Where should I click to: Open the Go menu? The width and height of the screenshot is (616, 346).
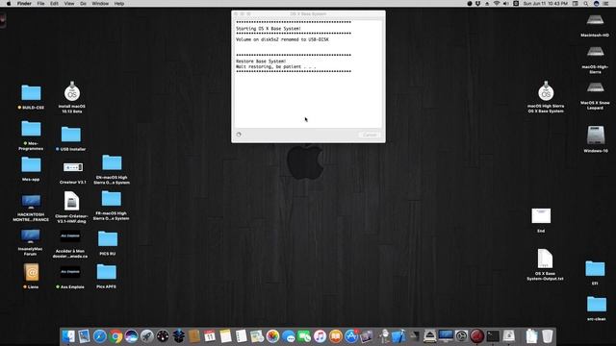(83, 4)
